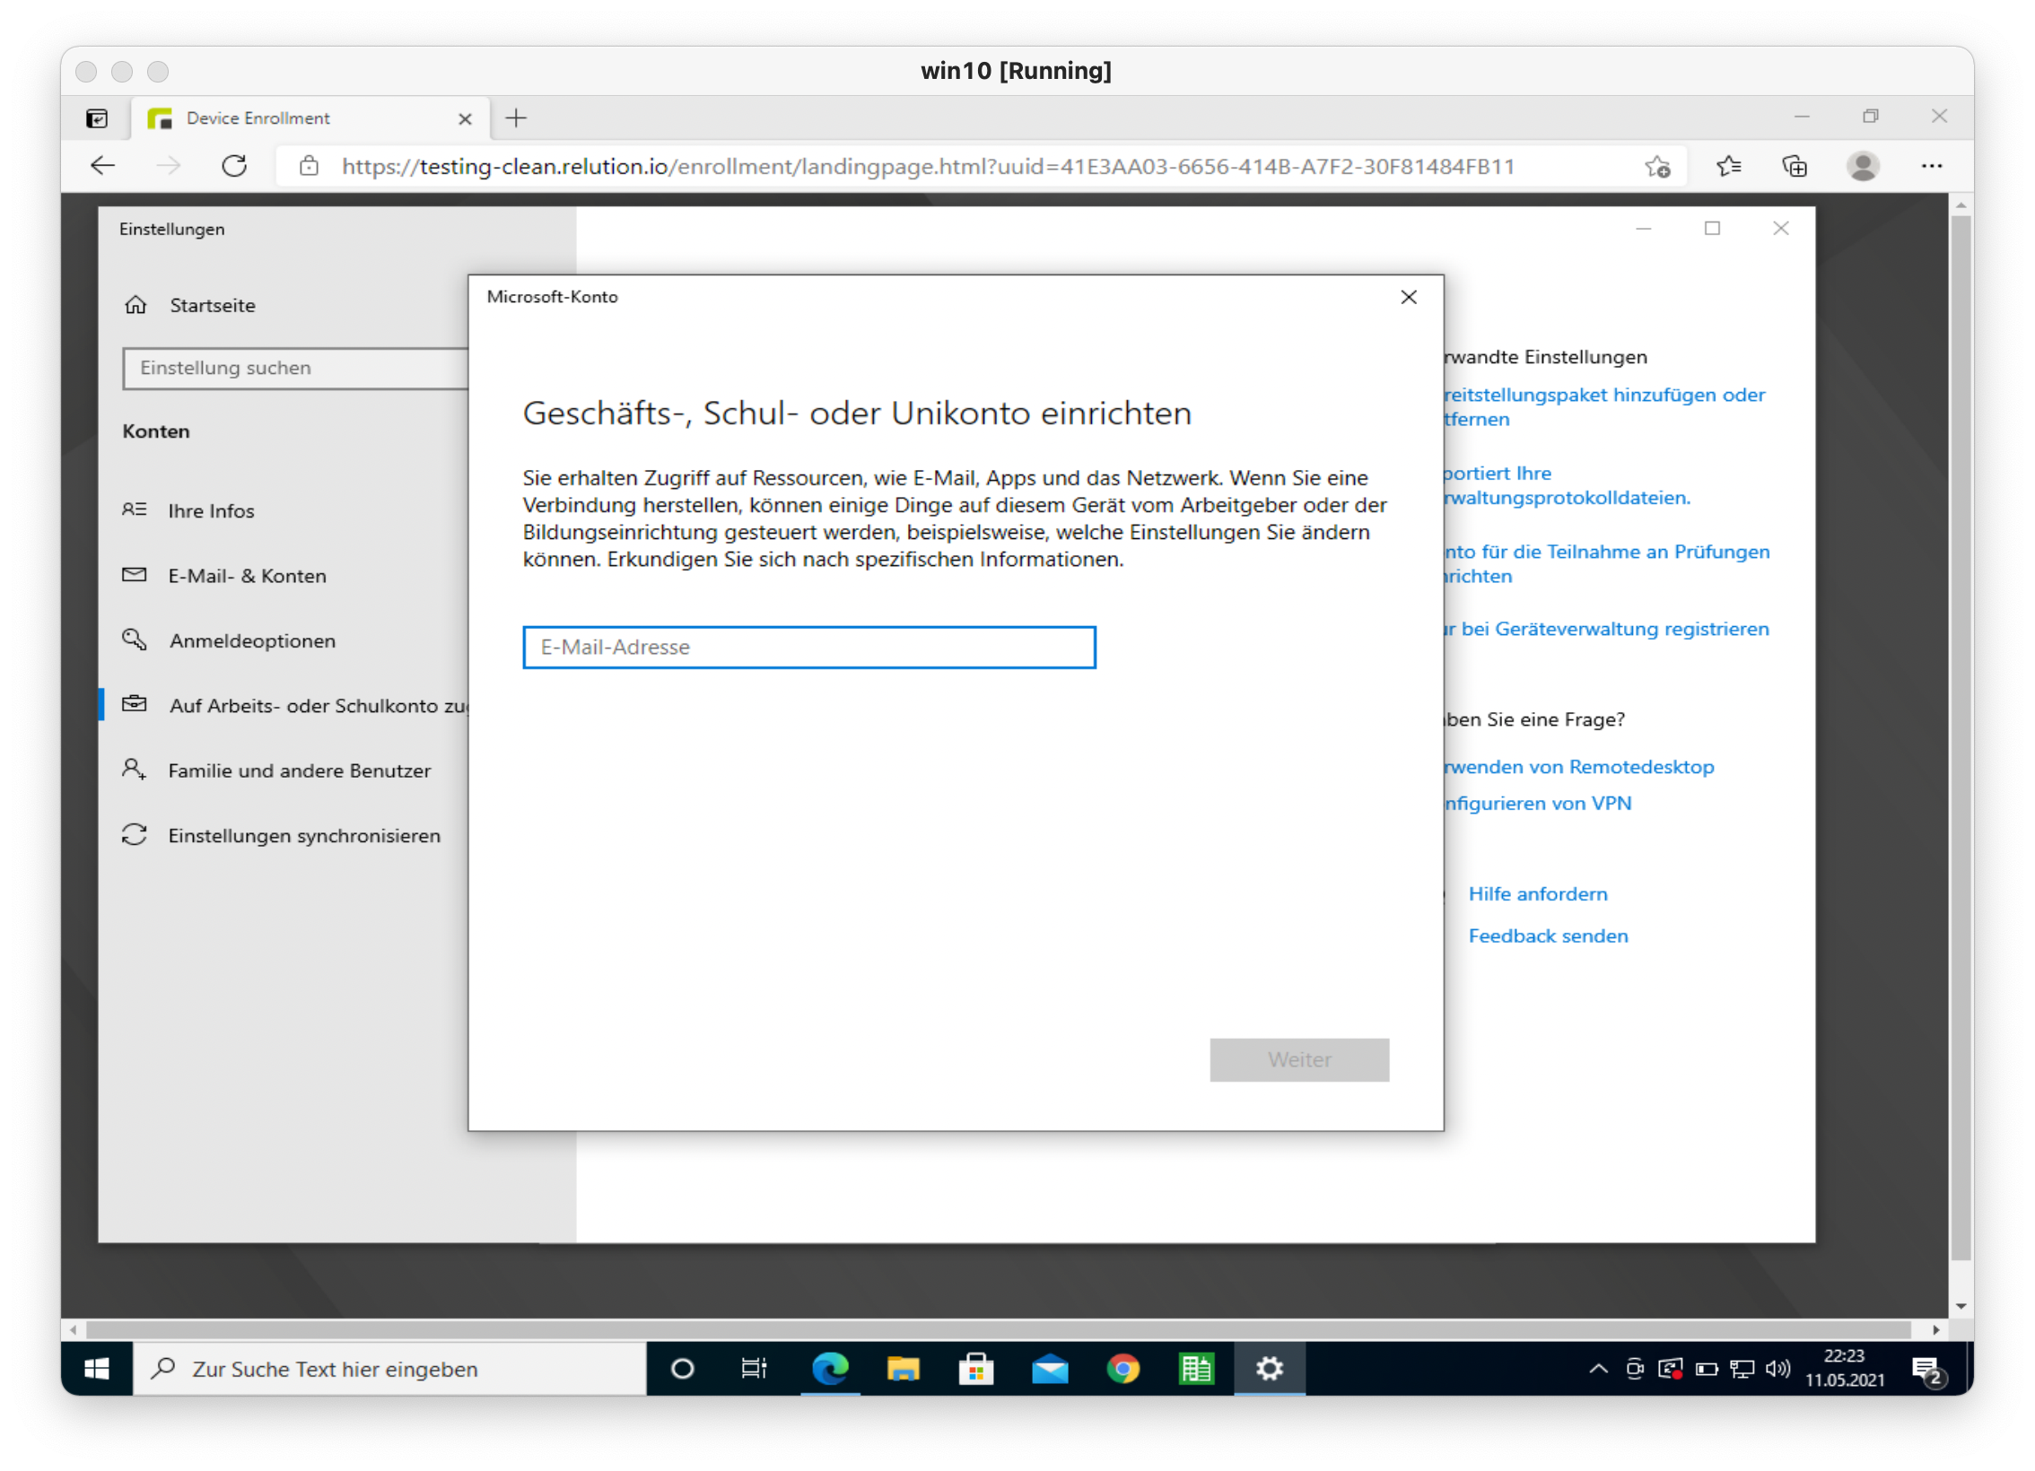Open Auf Arbeits- oder Schulkonto page
The height and width of the screenshot is (1471, 2035).
point(295,705)
